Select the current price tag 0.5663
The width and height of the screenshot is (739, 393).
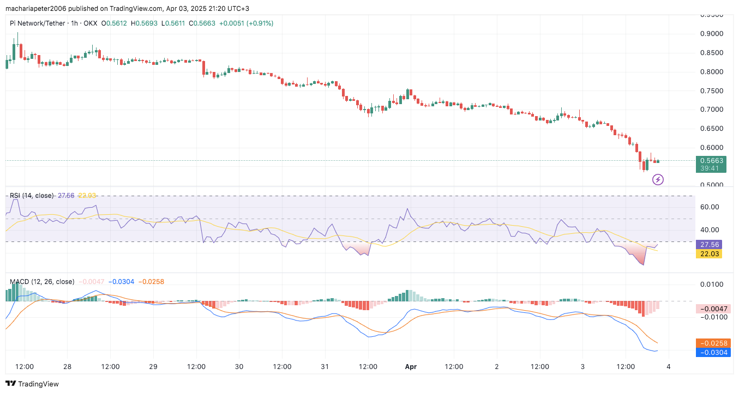click(x=711, y=161)
